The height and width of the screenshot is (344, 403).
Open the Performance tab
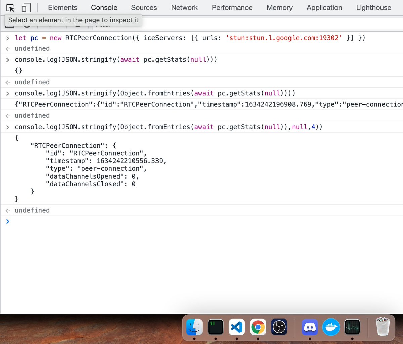232,7
